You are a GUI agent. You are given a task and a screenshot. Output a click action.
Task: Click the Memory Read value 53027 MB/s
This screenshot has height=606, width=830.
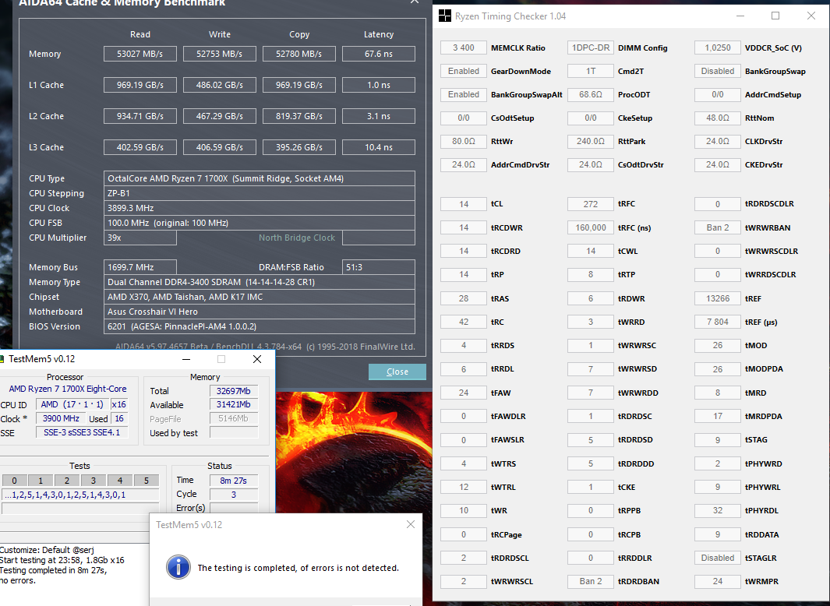[x=140, y=54]
